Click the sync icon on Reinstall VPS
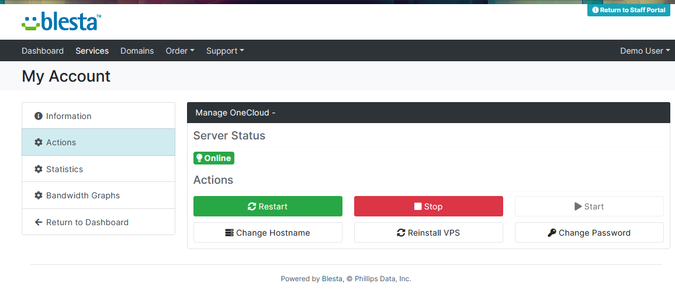675x294 pixels. 401,233
